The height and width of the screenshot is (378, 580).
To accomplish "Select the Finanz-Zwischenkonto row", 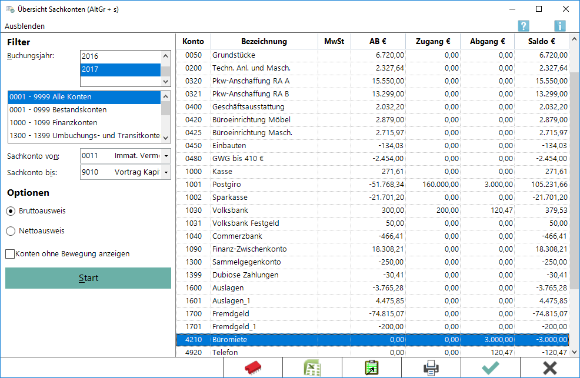I will click(x=372, y=249).
